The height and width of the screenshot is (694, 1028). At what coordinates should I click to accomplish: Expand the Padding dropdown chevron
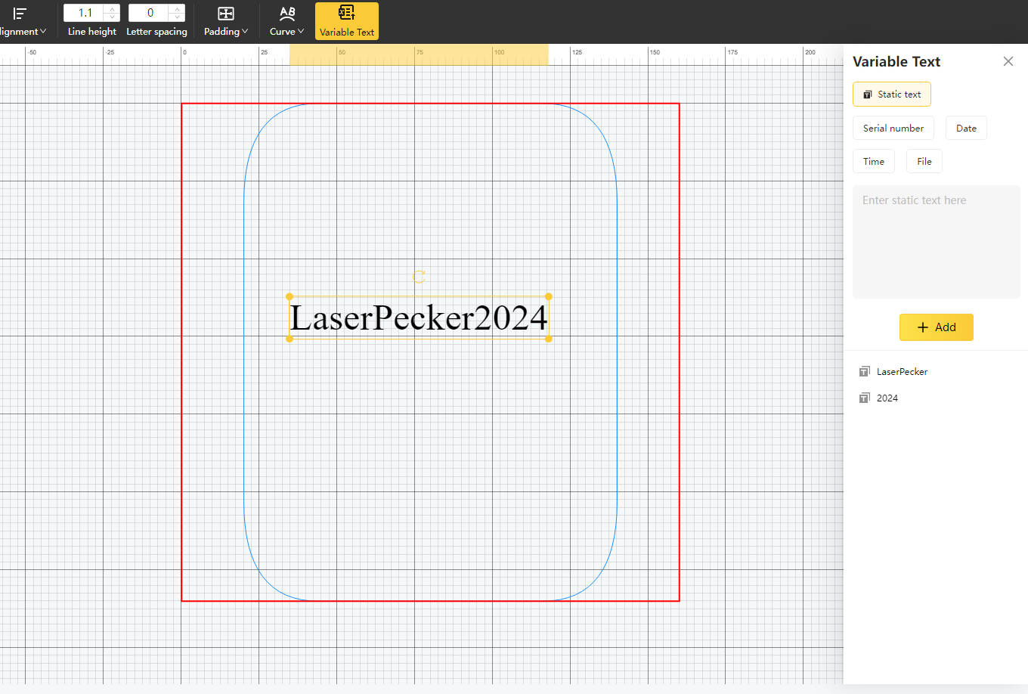pos(245,32)
